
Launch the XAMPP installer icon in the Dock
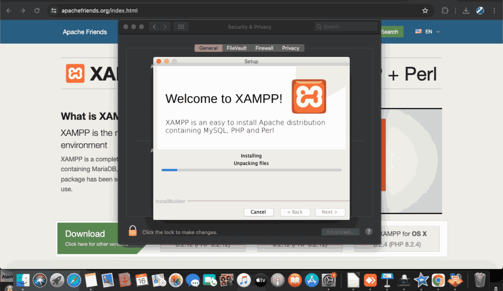(455, 280)
